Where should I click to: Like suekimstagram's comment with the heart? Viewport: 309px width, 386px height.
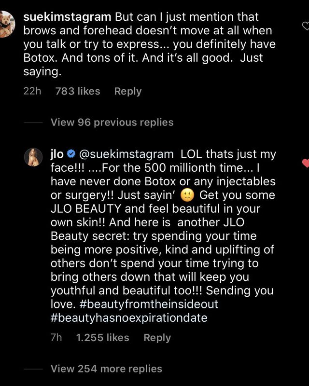[305, 25]
